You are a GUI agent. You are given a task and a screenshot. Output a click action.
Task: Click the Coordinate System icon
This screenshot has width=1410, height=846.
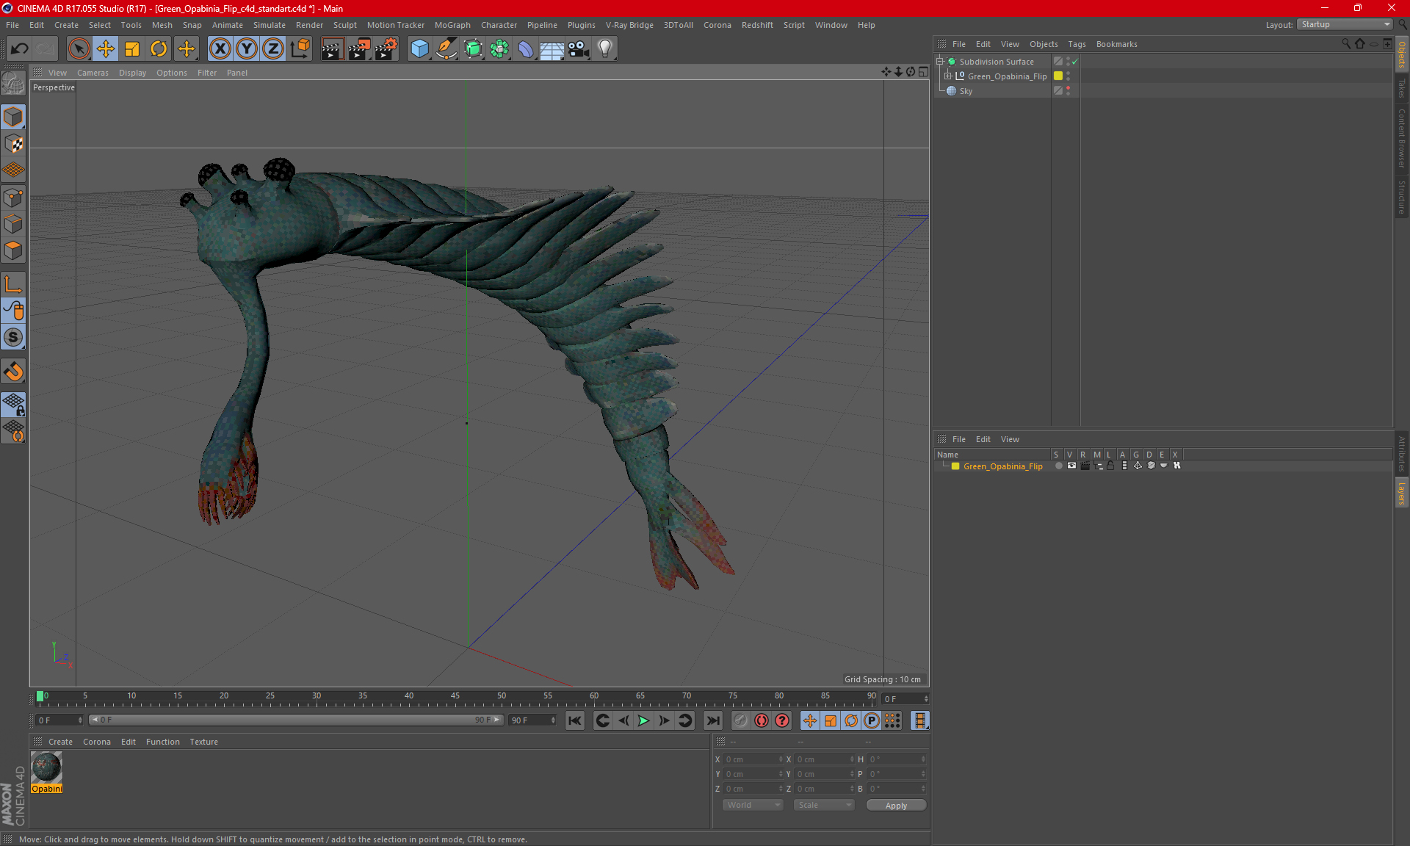(300, 49)
